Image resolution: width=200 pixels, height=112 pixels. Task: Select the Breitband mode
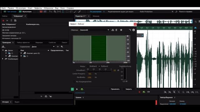88,66
